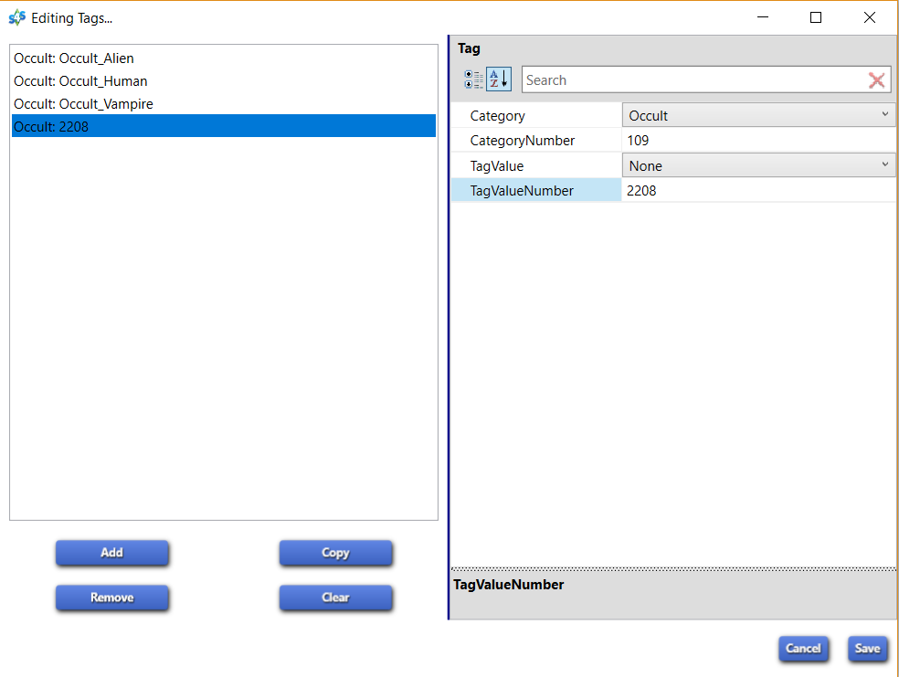Switch property grid to categorized view
This screenshot has width=899, height=677.
coord(473,79)
